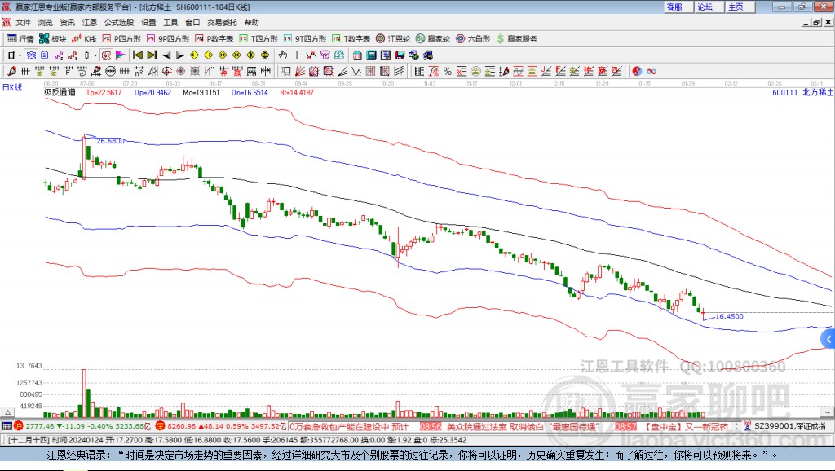Open 赢家服务 with dollar icon
This screenshot has height=471, width=835.
(516, 39)
